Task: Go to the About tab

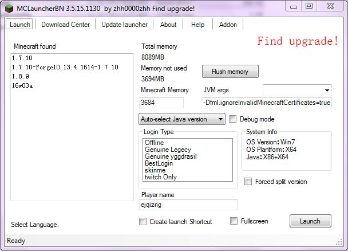Action: 168,25
